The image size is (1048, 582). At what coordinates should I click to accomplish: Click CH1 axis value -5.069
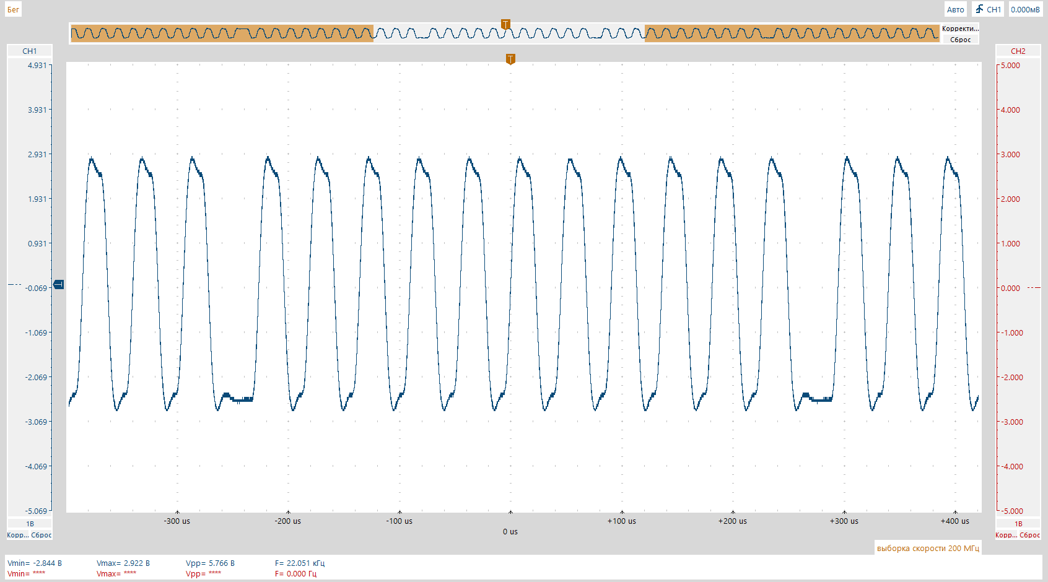tap(36, 511)
